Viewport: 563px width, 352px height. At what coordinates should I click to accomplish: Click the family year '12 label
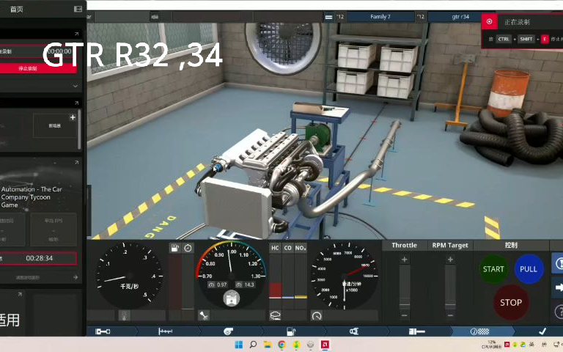tap(339, 17)
